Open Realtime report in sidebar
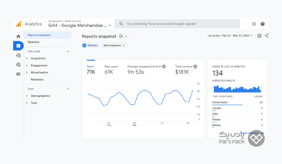The height and width of the screenshot is (164, 282). (x=33, y=42)
